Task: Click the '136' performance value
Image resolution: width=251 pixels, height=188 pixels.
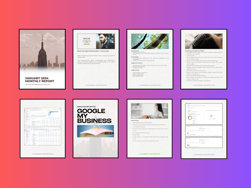Action: click(x=188, y=145)
